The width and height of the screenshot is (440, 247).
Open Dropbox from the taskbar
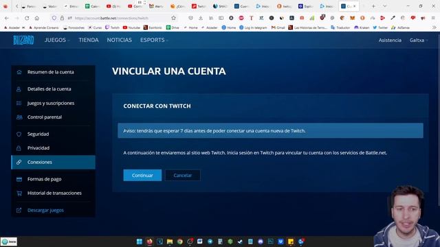pos(280,242)
